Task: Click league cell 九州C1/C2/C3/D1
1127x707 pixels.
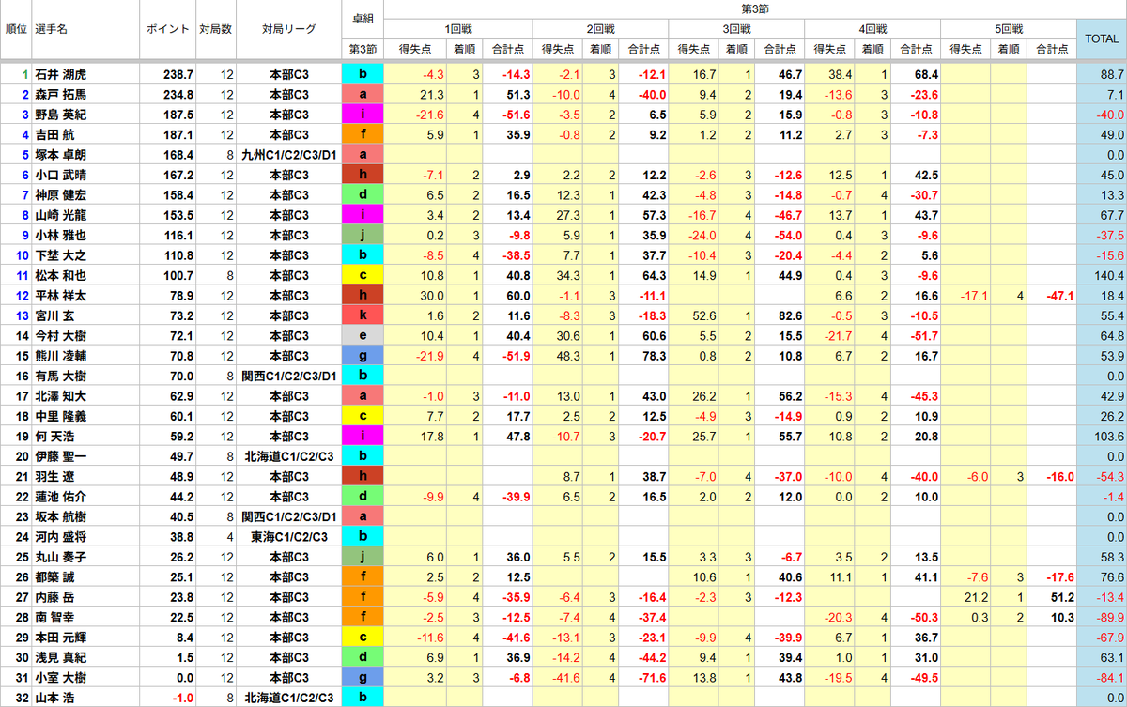Action: (x=287, y=154)
